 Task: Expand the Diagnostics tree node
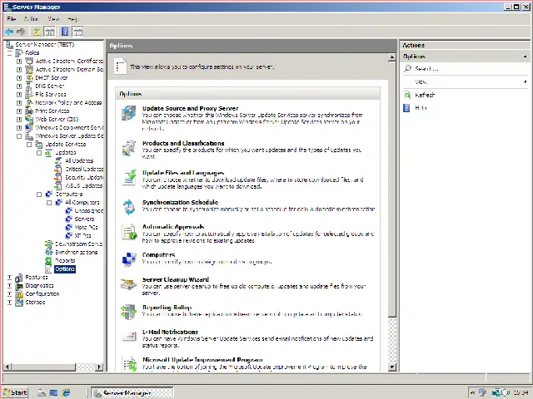9,286
